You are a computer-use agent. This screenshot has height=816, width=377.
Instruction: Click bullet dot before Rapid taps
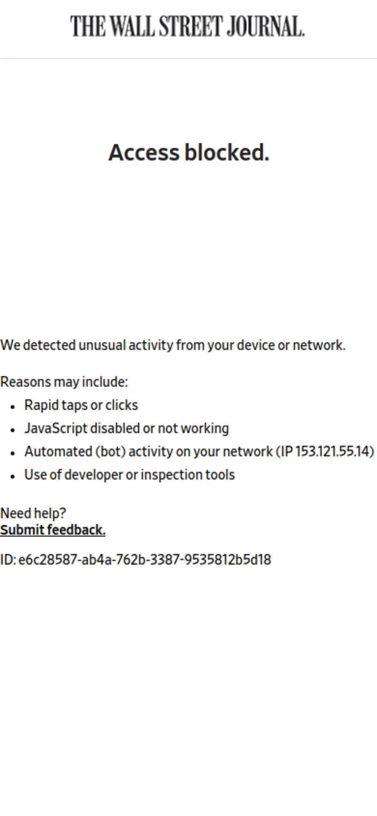tap(13, 407)
